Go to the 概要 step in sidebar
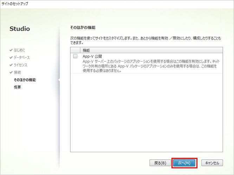Screen dimensions: 234x175 point(17,87)
